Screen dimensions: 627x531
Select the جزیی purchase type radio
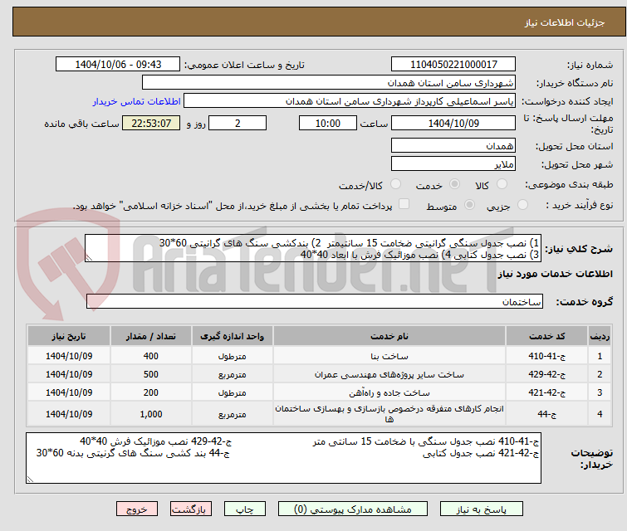pyautogui.click(x=522, y=205)
